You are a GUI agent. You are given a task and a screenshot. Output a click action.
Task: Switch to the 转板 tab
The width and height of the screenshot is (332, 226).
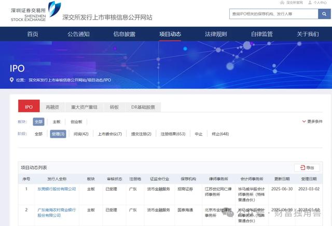pyautogui.click(x=114, y=107)
